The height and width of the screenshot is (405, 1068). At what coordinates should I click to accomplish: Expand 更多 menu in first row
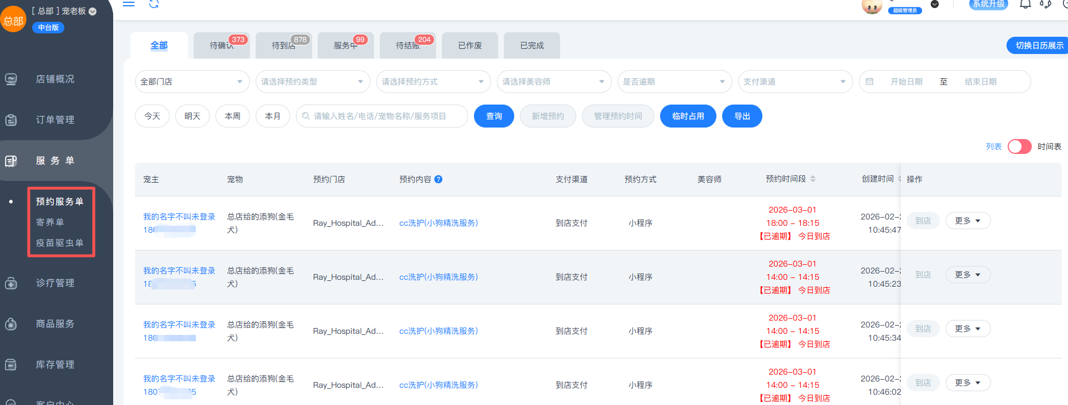click(967, 221)
